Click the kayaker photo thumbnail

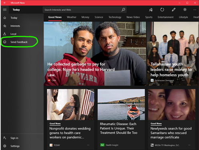(121, 105)
